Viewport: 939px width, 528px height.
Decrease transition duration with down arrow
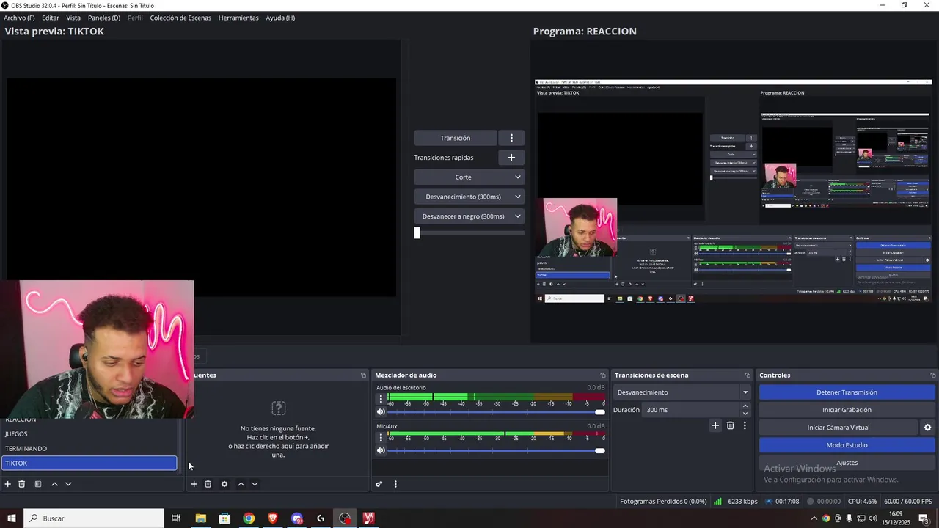pos(745,414)
